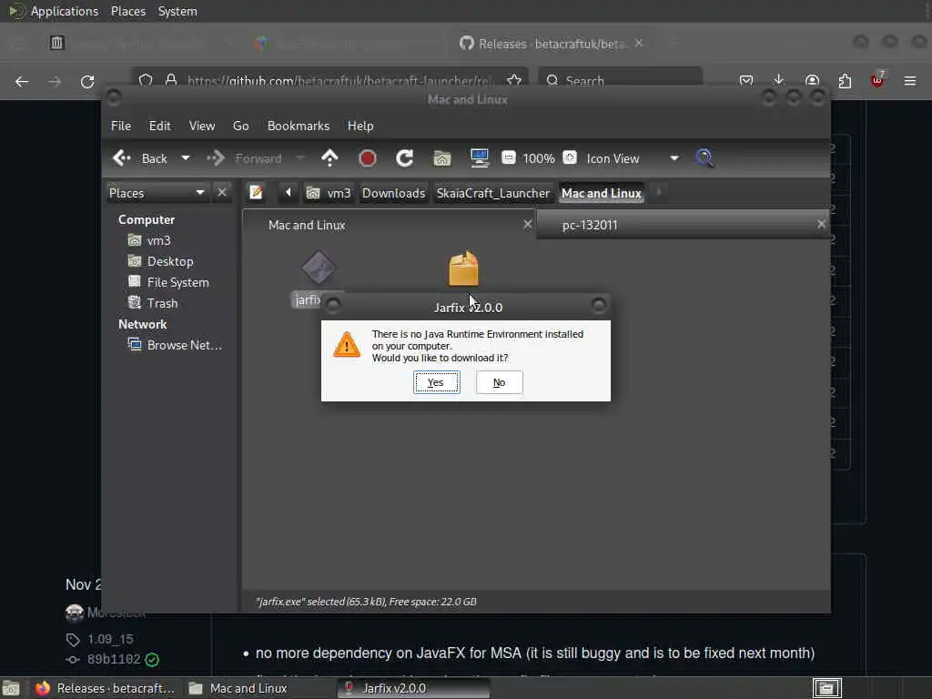
Task: Open the Bookmarks menu
Action: point(299,126)
